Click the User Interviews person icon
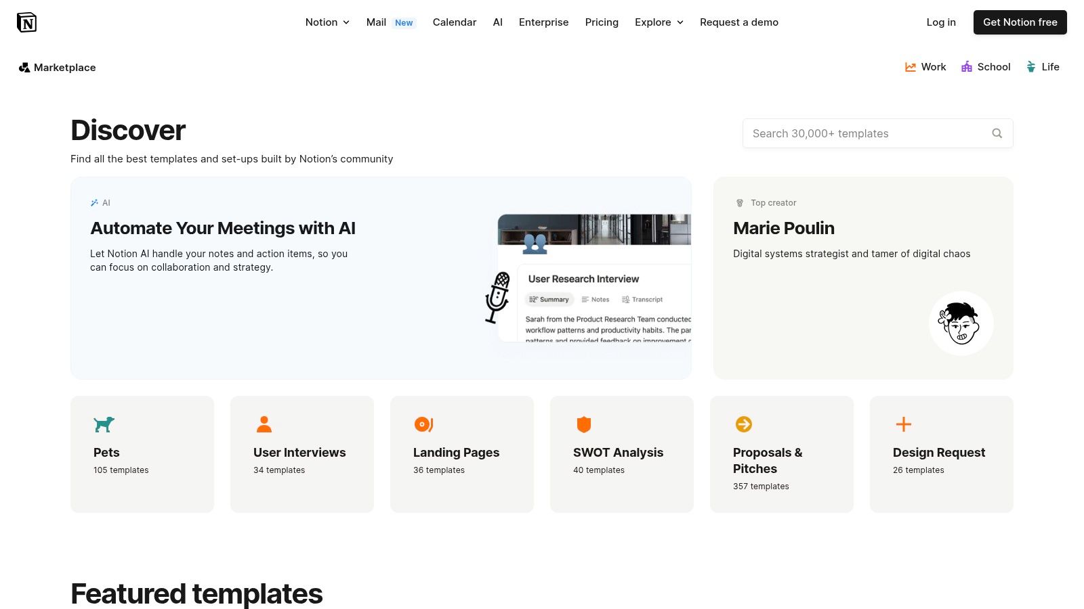The width and height of the screenshot is (1084, 609). point(264,424)
